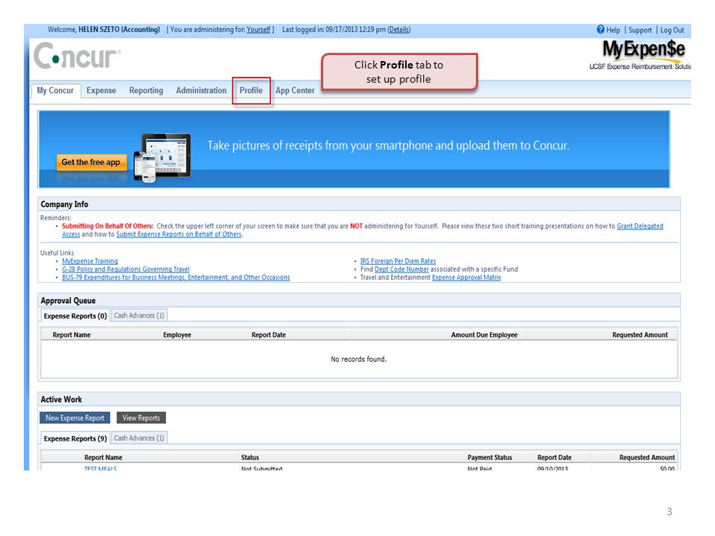Click the 'No records found.' text
The image size is (715, 536).
pos(358,359)
